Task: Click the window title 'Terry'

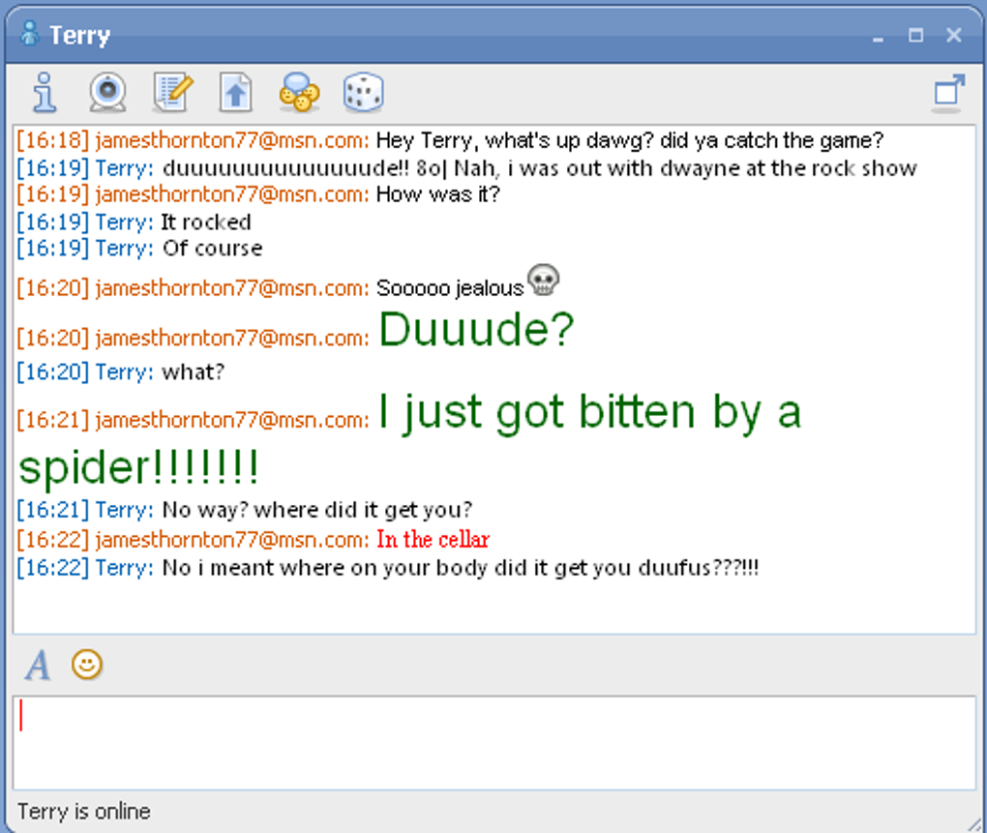Action: (80, 35)
